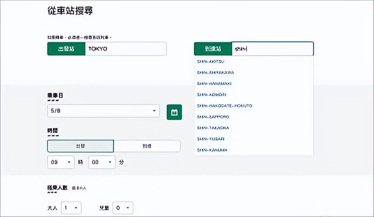Focus the arrival station search field
This screenshot has width=374, height=217.
(x=272, y=49)
